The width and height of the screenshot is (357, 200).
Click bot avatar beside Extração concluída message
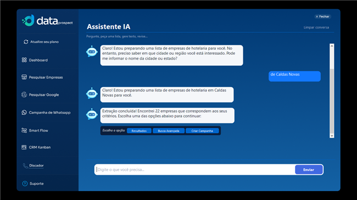point(92,114)
